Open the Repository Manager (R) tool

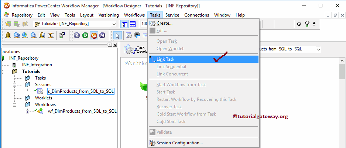(x=77, y=35)
